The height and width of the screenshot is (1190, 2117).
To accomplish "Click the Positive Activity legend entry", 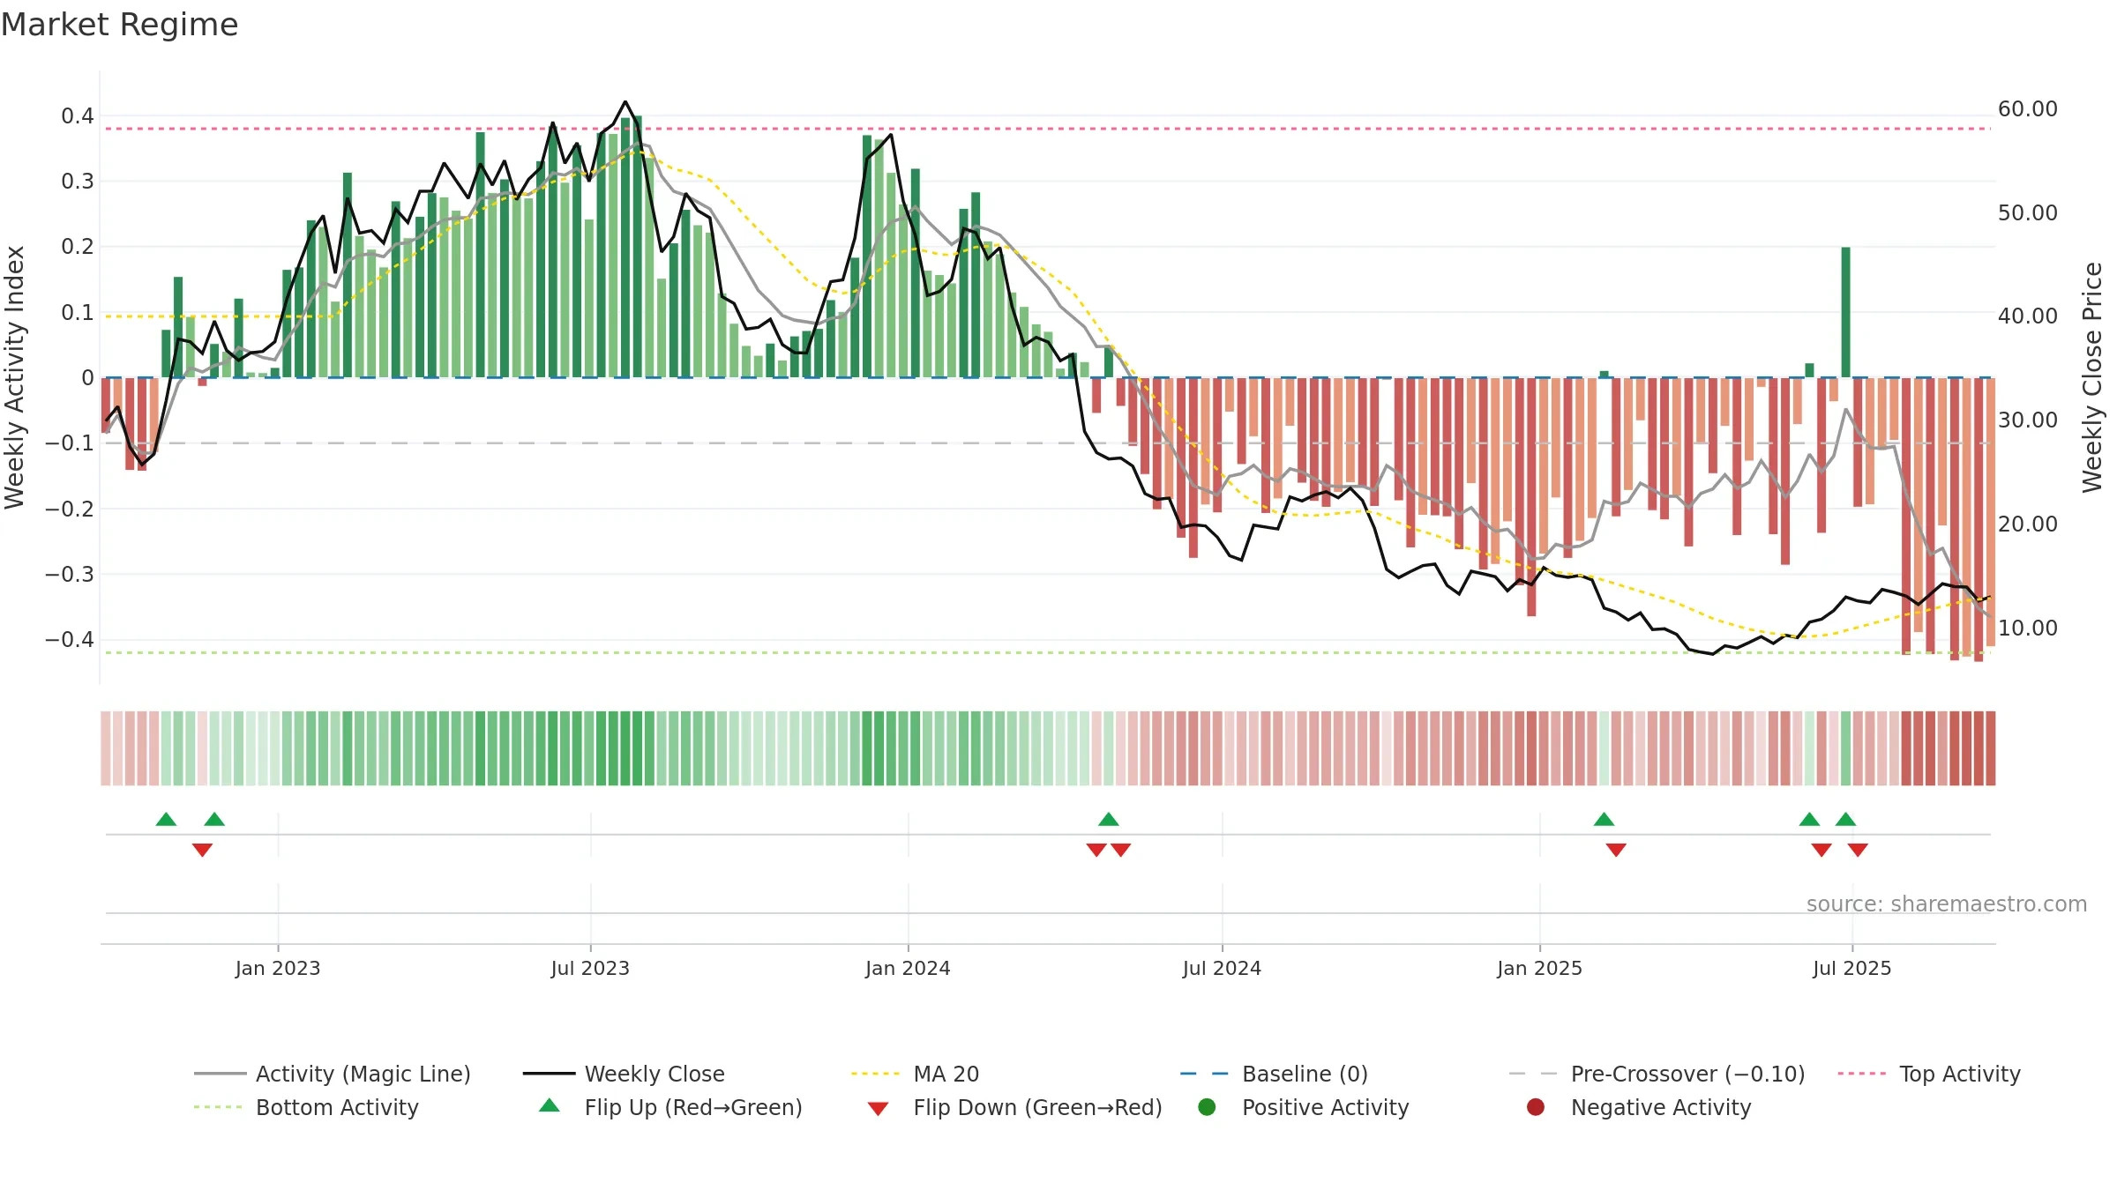I will (x=1303, y=1107).
